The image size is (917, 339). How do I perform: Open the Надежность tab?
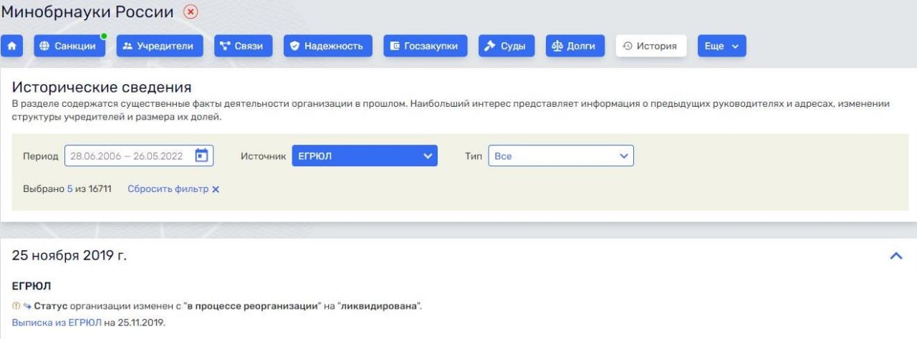[x=328, y=46]
